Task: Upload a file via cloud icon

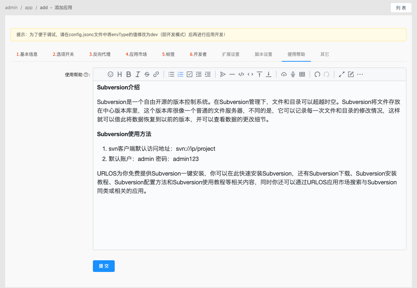Action: click(x=284, y=74)
